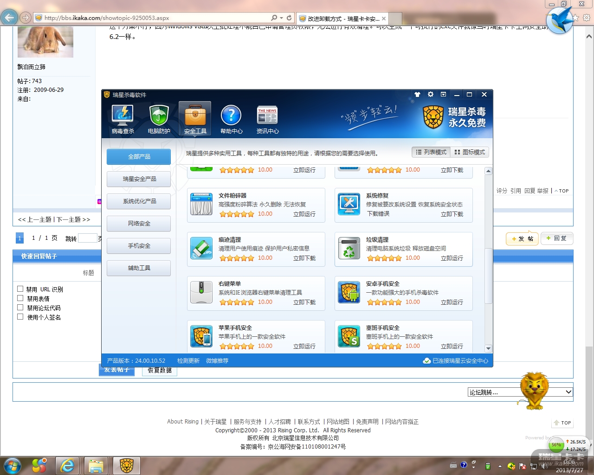Click the rabbit avatar of 飘泊而立狮
The height and width of the screenshot is (475, 594).
click(x=45, y=42)
